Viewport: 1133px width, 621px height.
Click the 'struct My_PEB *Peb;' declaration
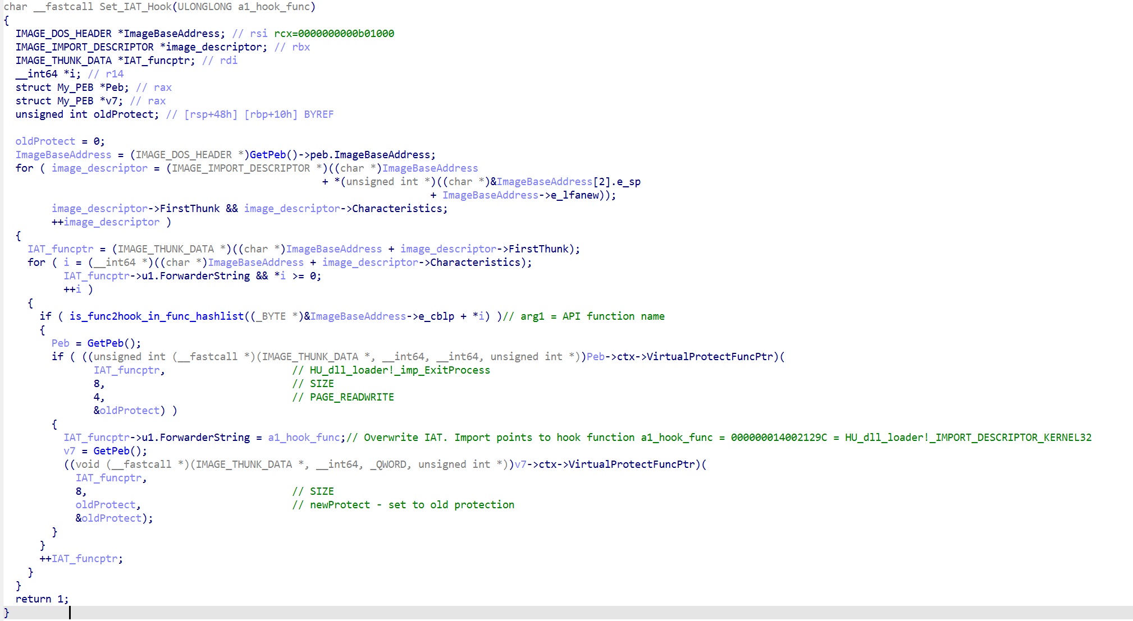tap(72, 88)
